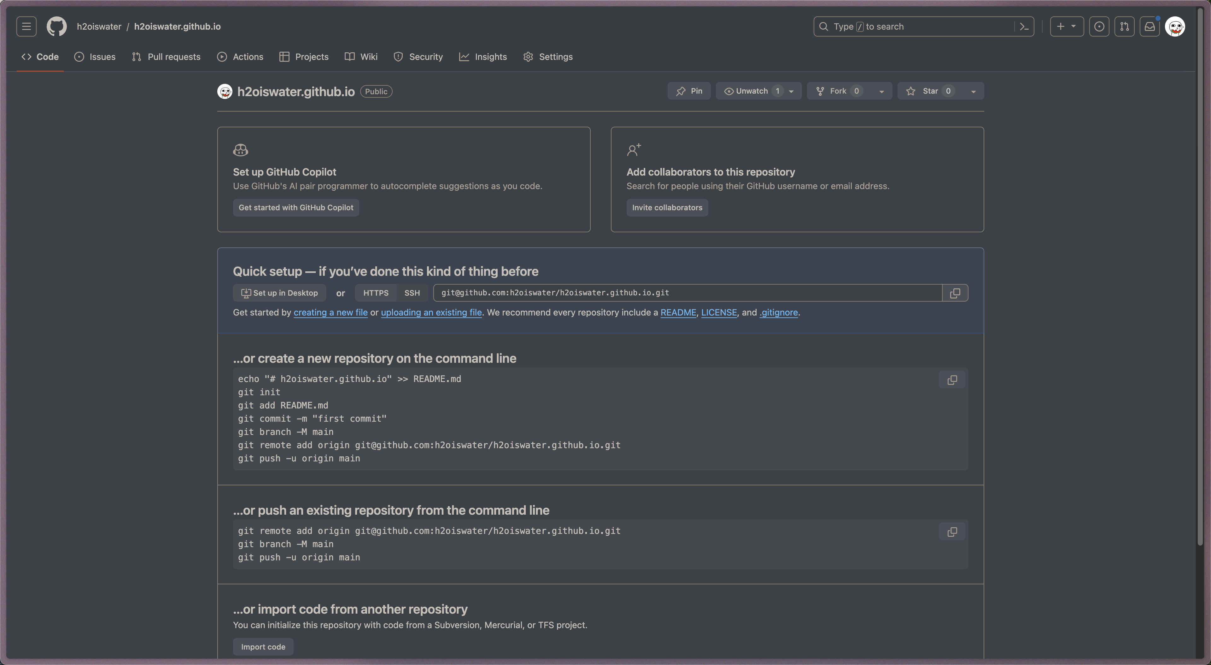Click the repository owner avatar beside repo title

[x=225, y=91]
